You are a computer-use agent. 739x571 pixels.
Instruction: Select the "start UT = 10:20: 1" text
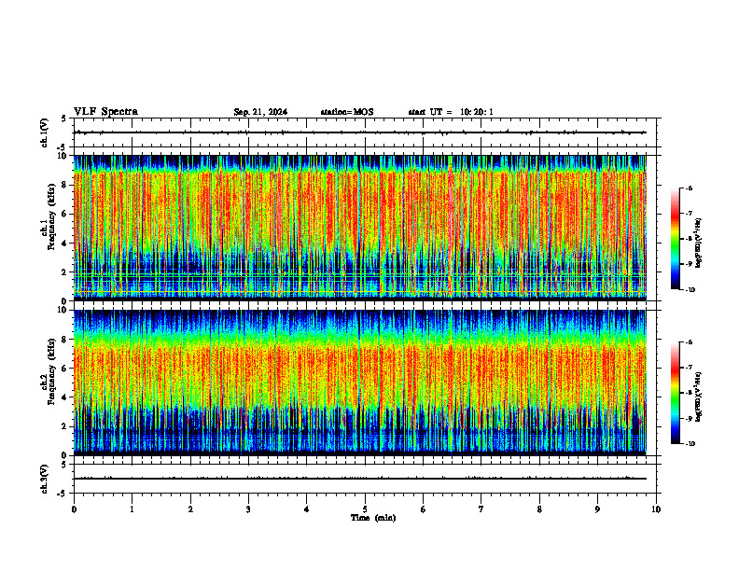click(x=451, y=112)
